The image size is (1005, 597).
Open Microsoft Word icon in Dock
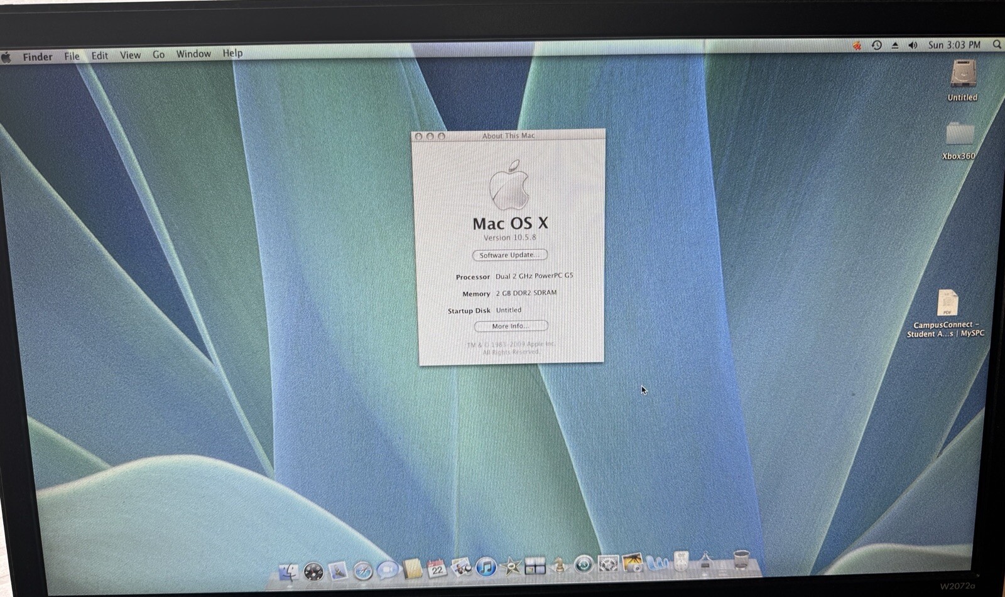(657, 562)
